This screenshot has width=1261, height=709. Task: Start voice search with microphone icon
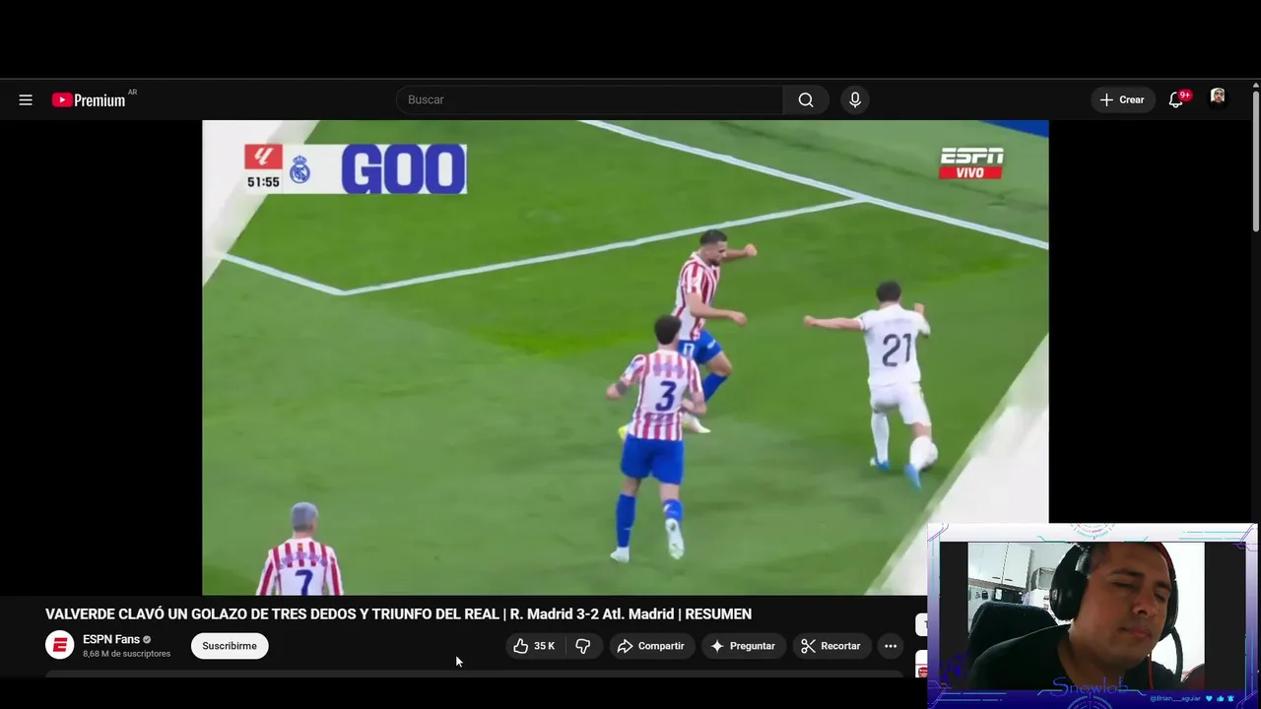click(855, 99)
